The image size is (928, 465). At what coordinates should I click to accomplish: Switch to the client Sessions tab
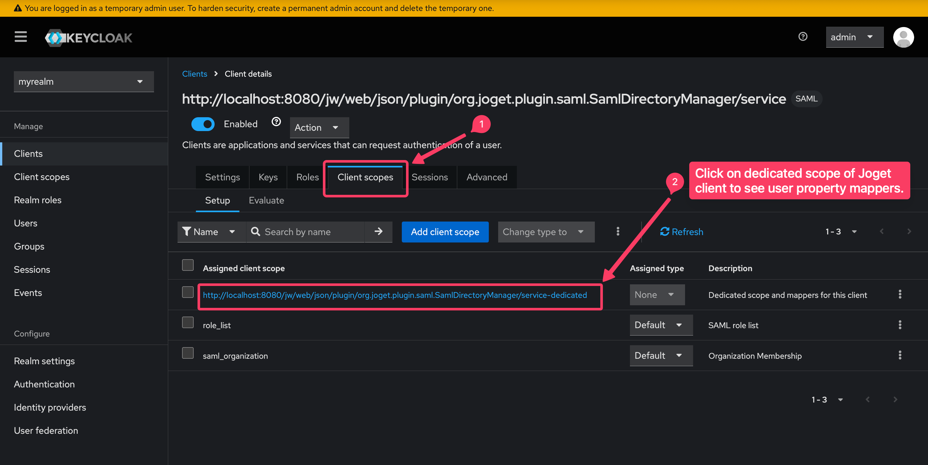coord(430,177)
